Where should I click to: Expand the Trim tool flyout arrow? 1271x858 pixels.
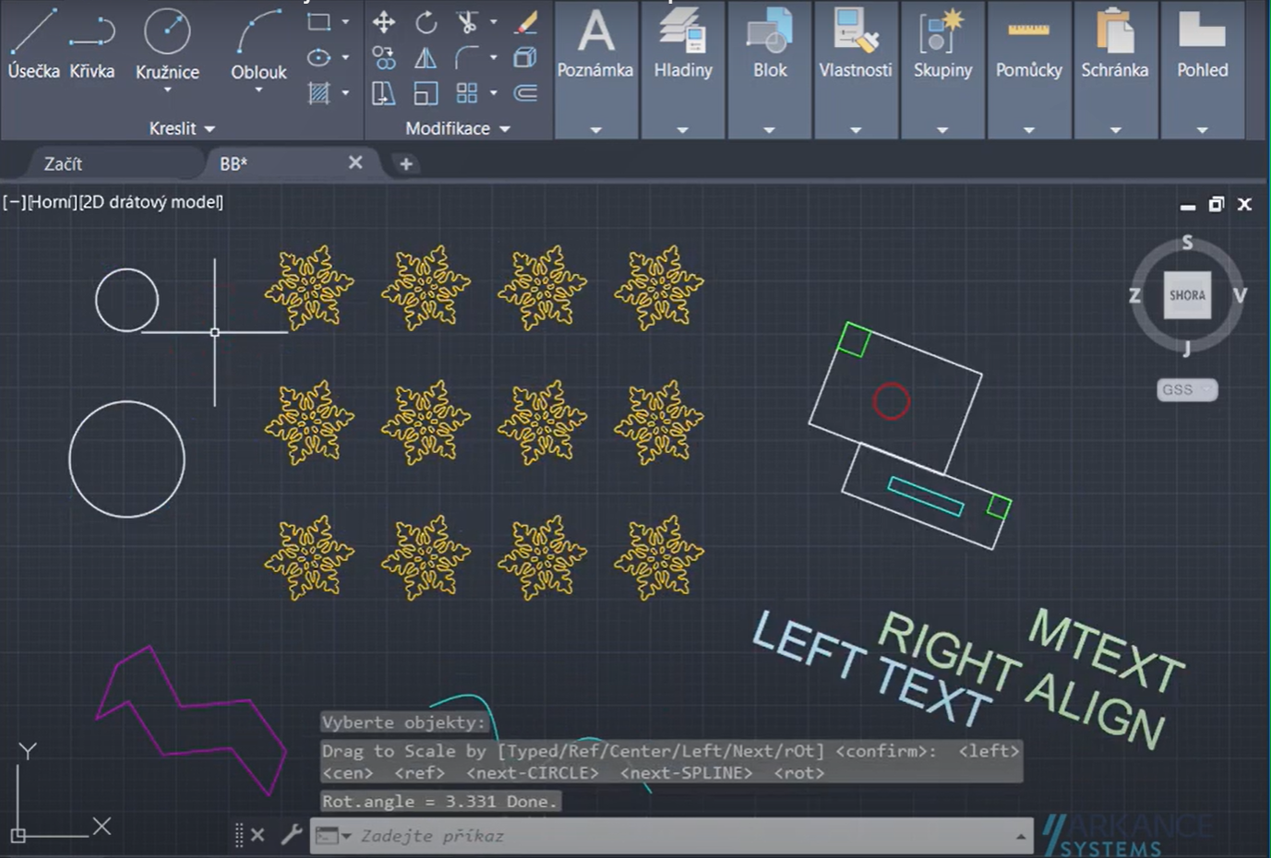coord(493,21)
